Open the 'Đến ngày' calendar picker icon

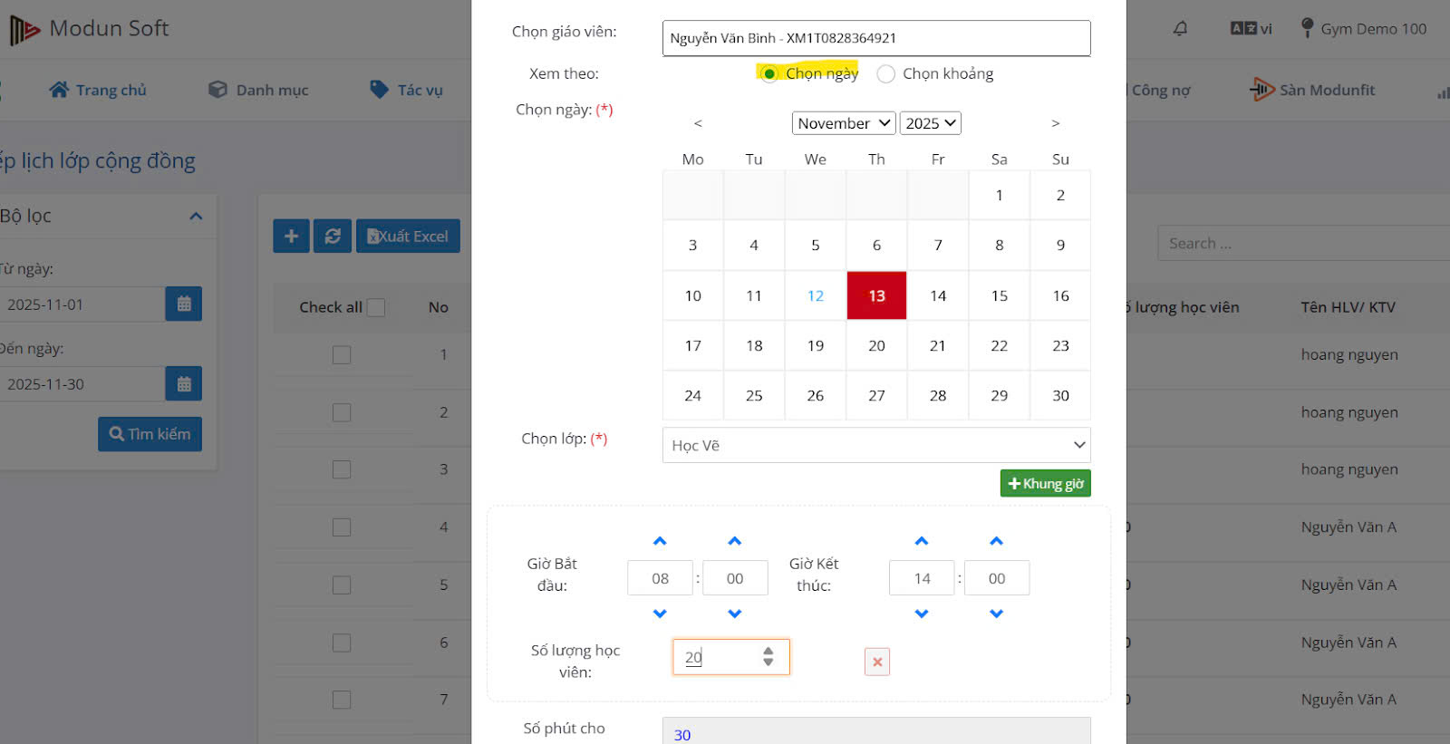click(x=183, y=384)
